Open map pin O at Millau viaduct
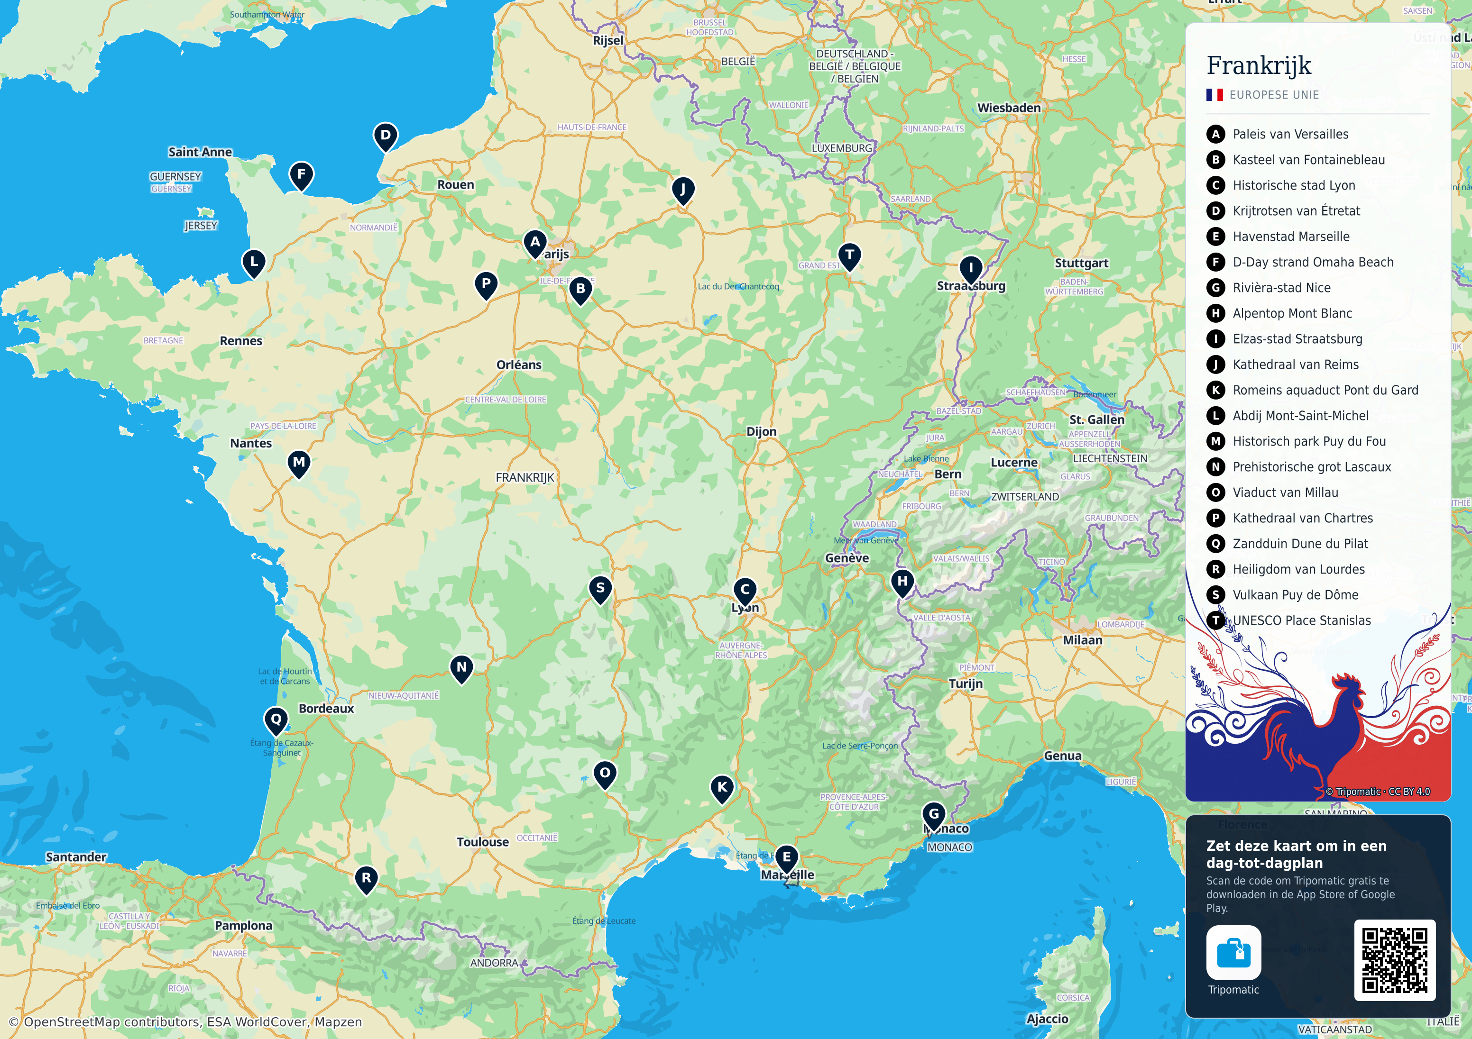 [605, 775]
